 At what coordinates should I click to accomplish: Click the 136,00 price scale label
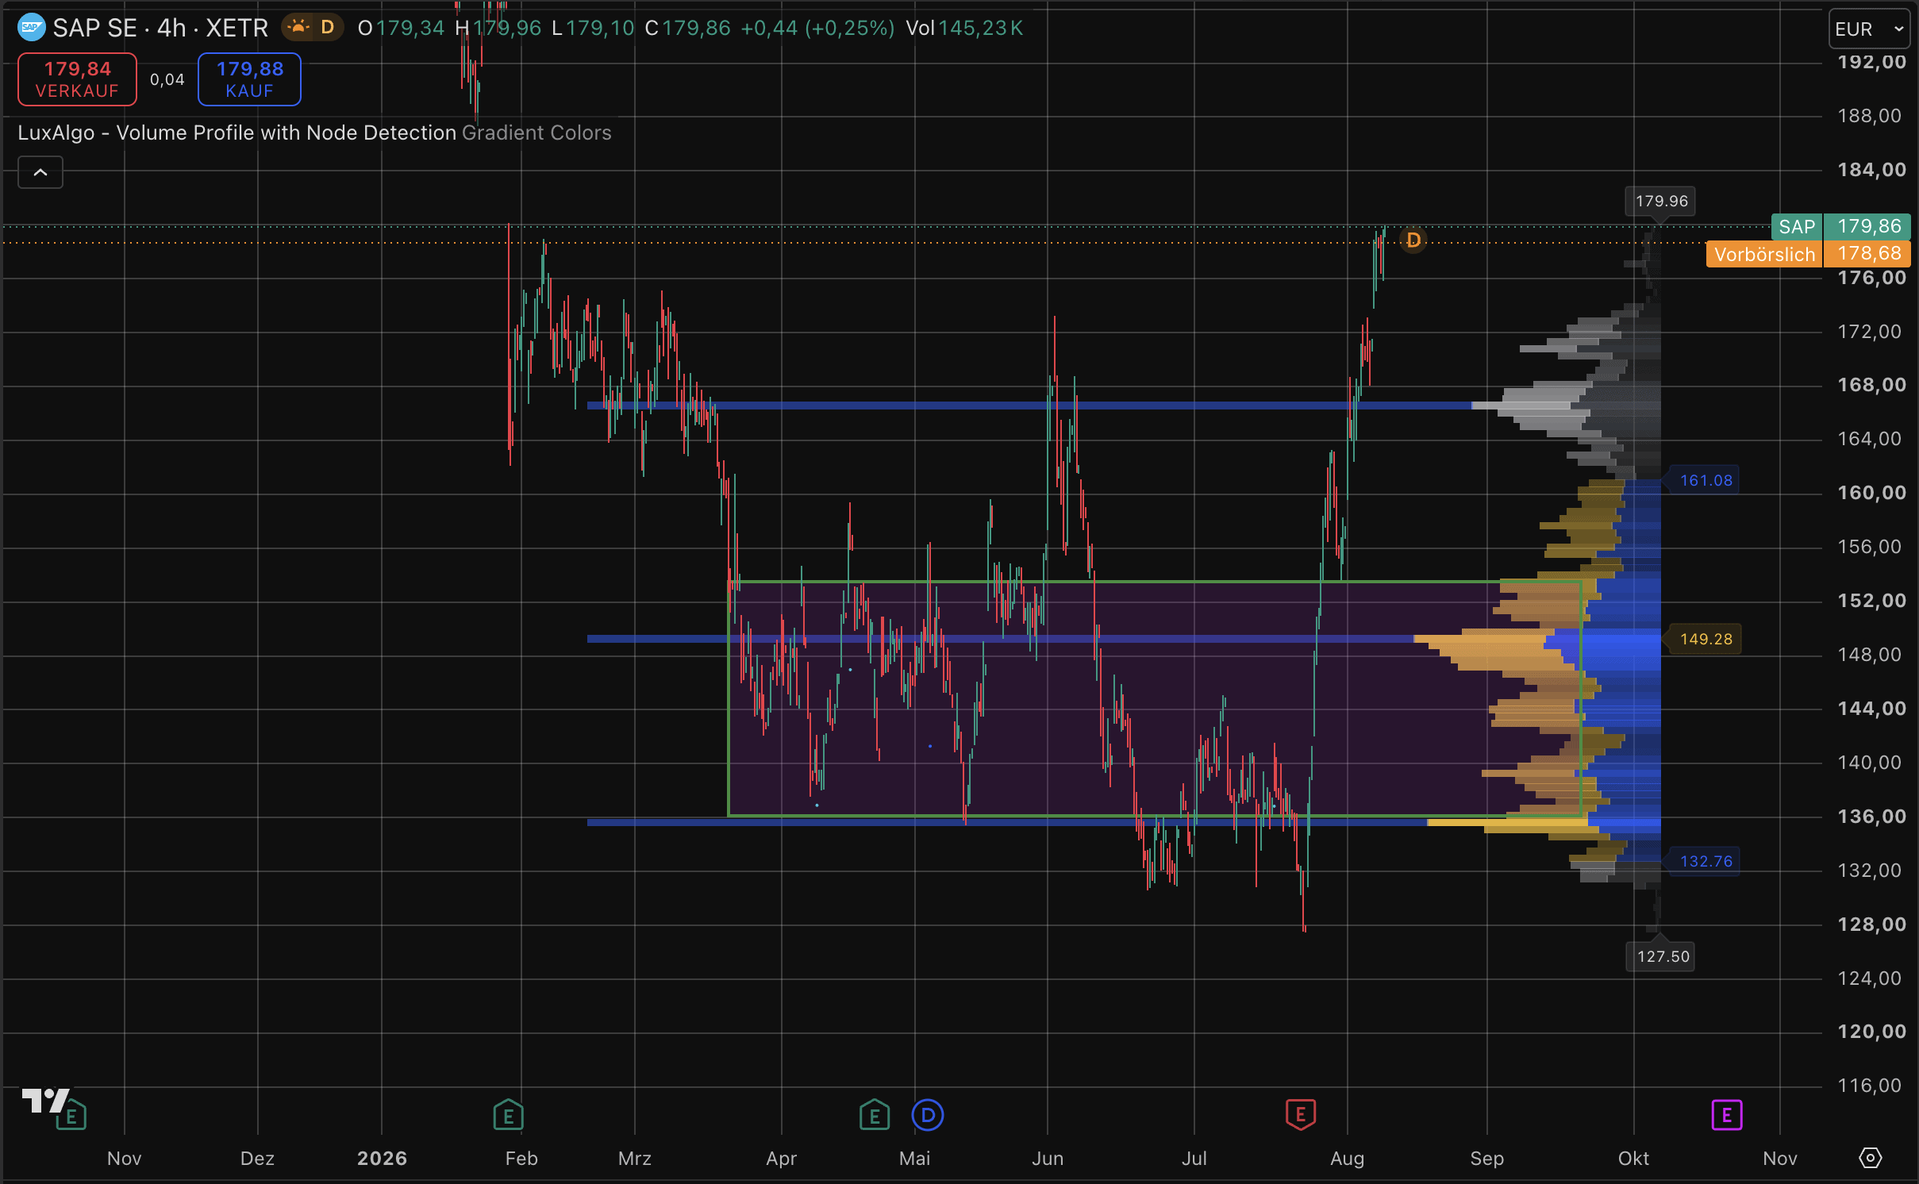pyautogui.click(x=1871, y=817)
